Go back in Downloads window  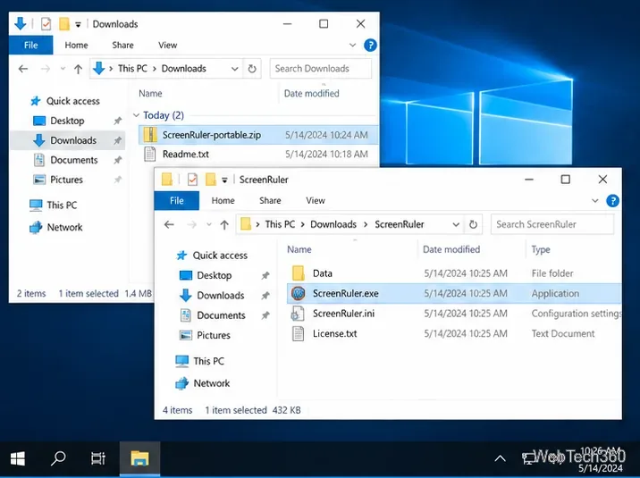(x=23, y=69)
